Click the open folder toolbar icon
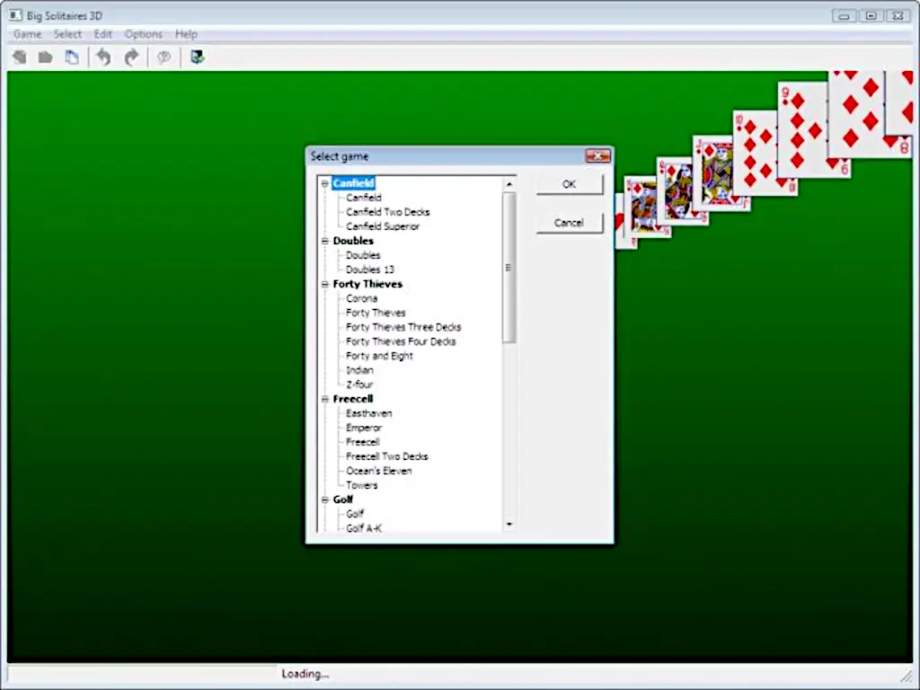The width and height of the screenshot is (920, 690). [45, 57]
